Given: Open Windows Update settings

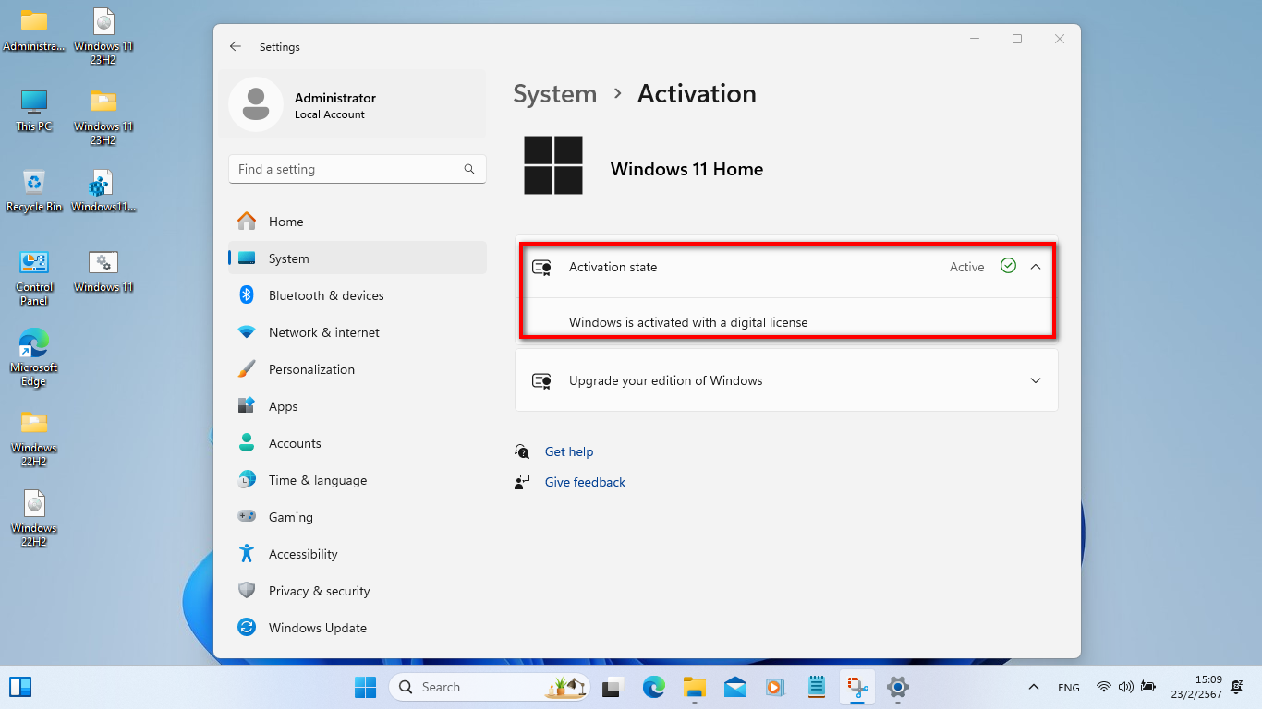Looking at the screenshot, I should pos(357,628).
